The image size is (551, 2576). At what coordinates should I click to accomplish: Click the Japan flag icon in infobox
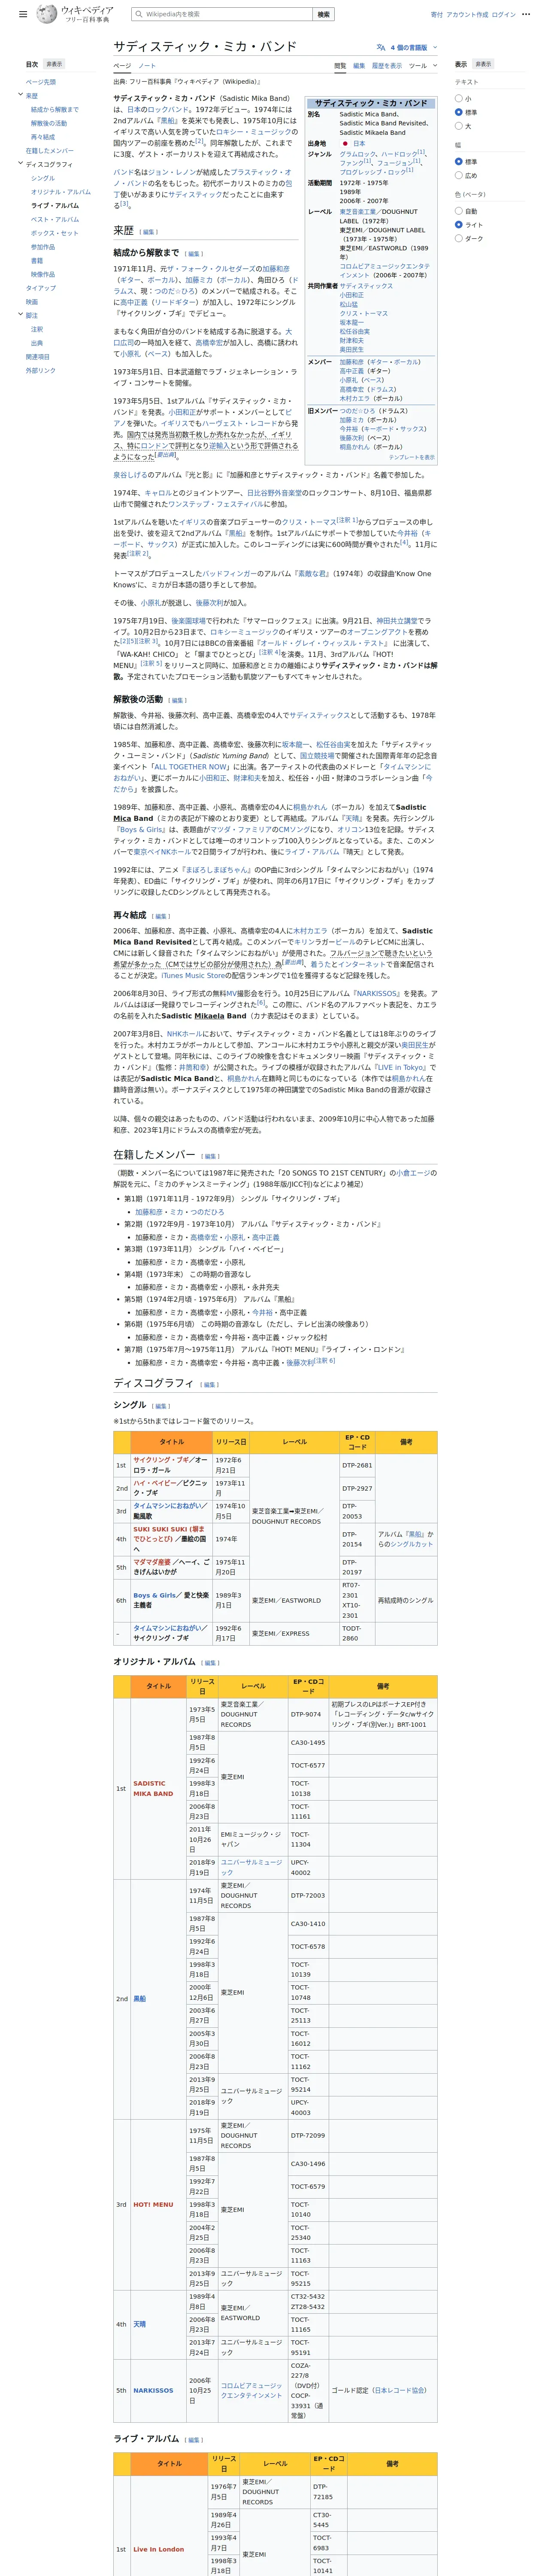coord(346,143)
